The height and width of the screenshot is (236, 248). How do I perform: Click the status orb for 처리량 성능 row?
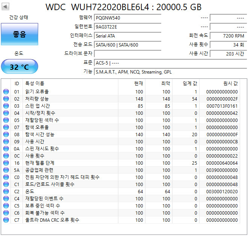[x=6, y=99]
